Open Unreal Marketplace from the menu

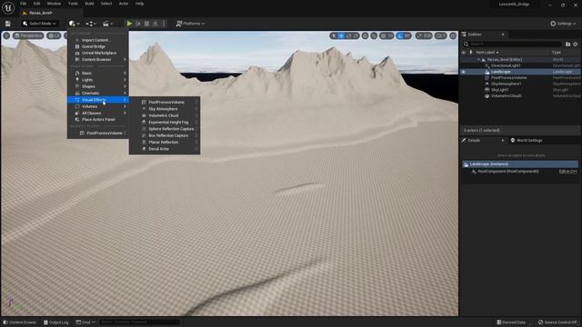point(98,53)
